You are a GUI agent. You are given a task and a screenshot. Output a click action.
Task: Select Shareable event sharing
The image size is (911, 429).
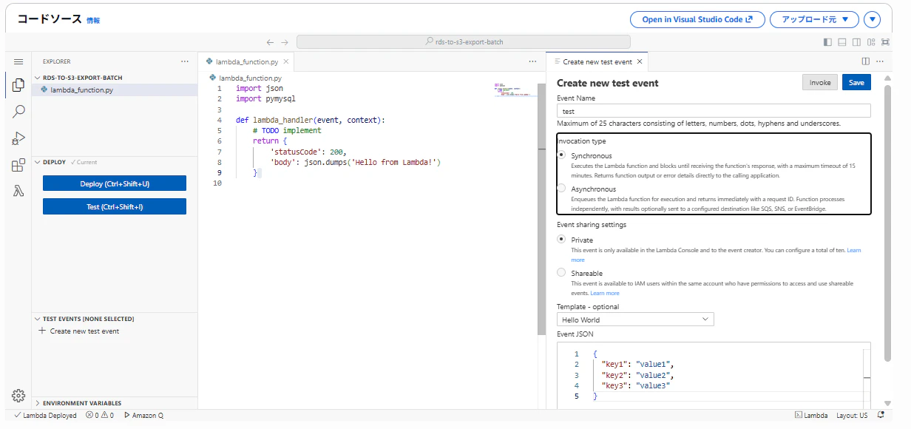coord(561,273)
